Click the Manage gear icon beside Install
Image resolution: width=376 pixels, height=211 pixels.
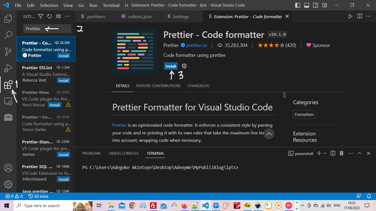184,66
